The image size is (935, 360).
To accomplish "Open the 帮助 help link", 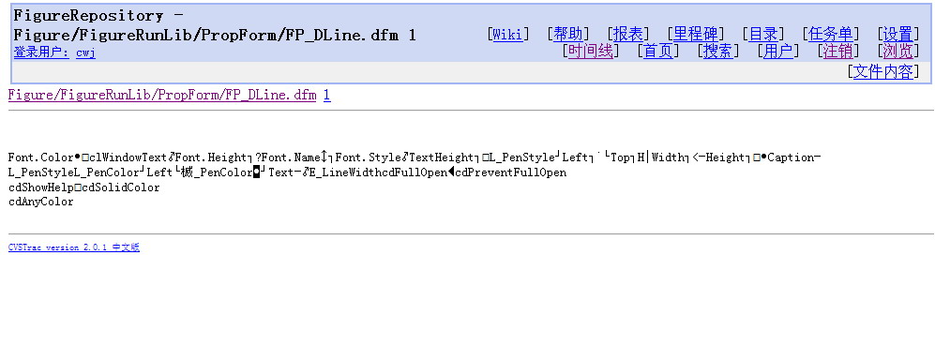I will (x=567, y=35).
